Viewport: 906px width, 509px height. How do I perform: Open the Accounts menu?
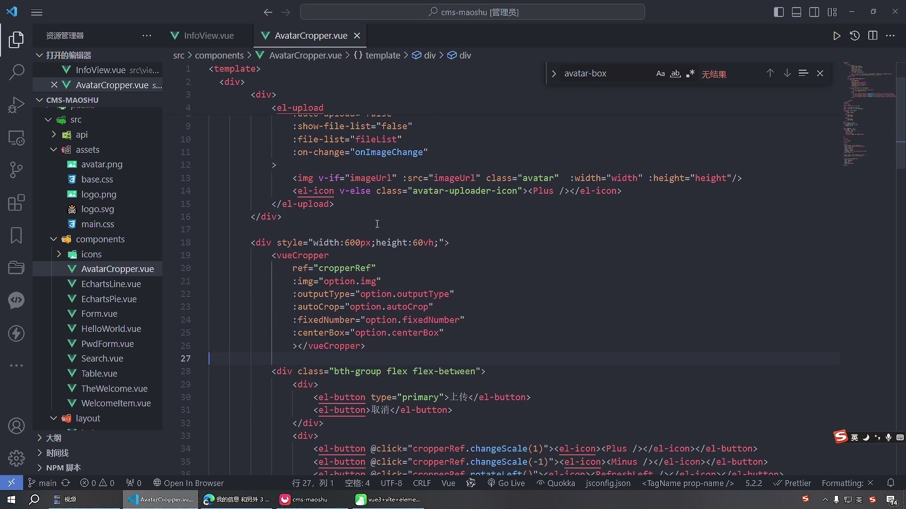(17, 426)
